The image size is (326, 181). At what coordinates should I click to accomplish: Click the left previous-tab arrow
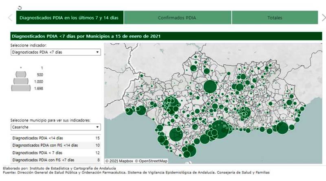click(11, 17)
